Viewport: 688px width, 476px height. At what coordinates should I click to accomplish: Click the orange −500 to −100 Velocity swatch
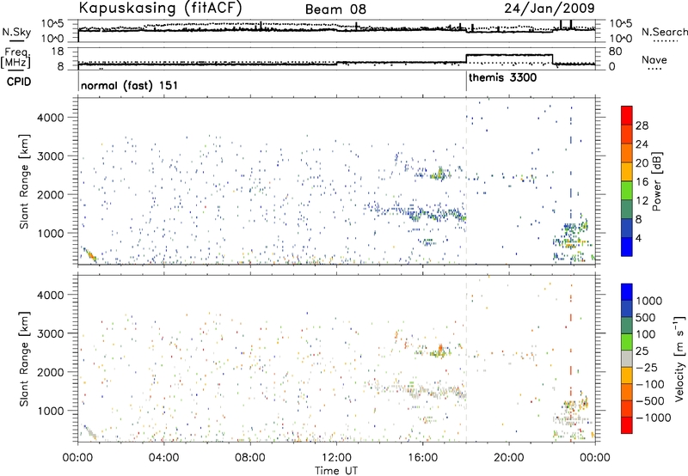click(627, 392)
